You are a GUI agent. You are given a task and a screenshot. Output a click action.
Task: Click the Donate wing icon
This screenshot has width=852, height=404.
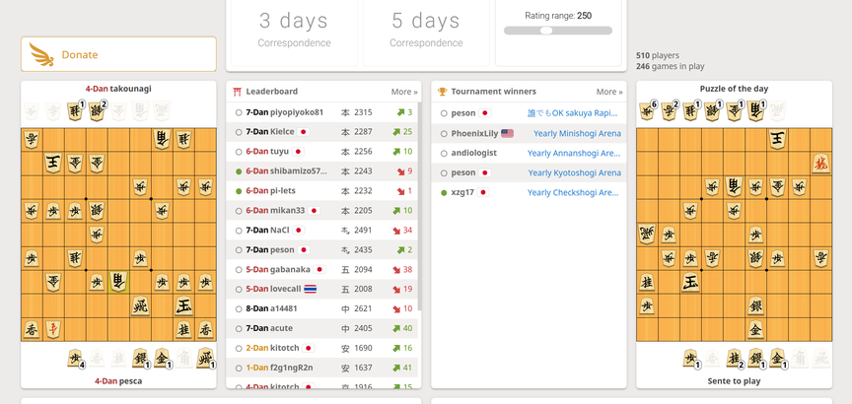click(41, 54)
